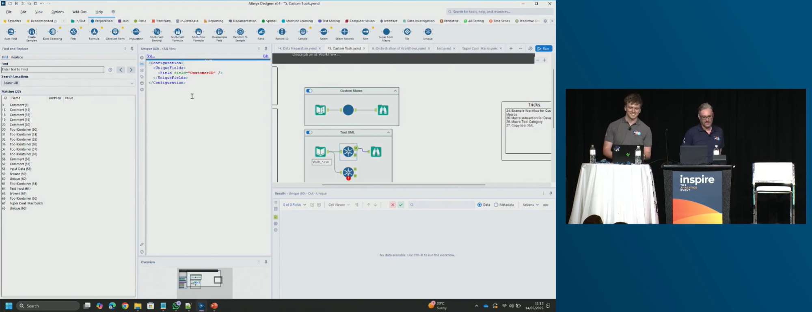Open the File menu

9,12
